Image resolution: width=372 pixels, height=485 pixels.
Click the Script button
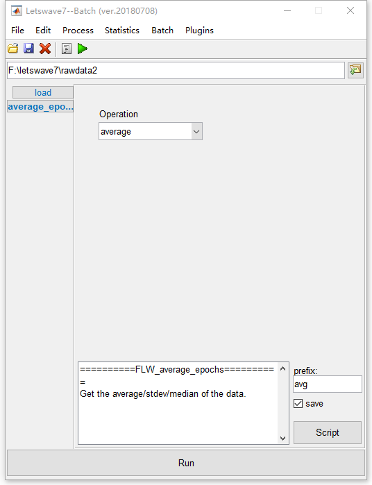click(328, 432)
